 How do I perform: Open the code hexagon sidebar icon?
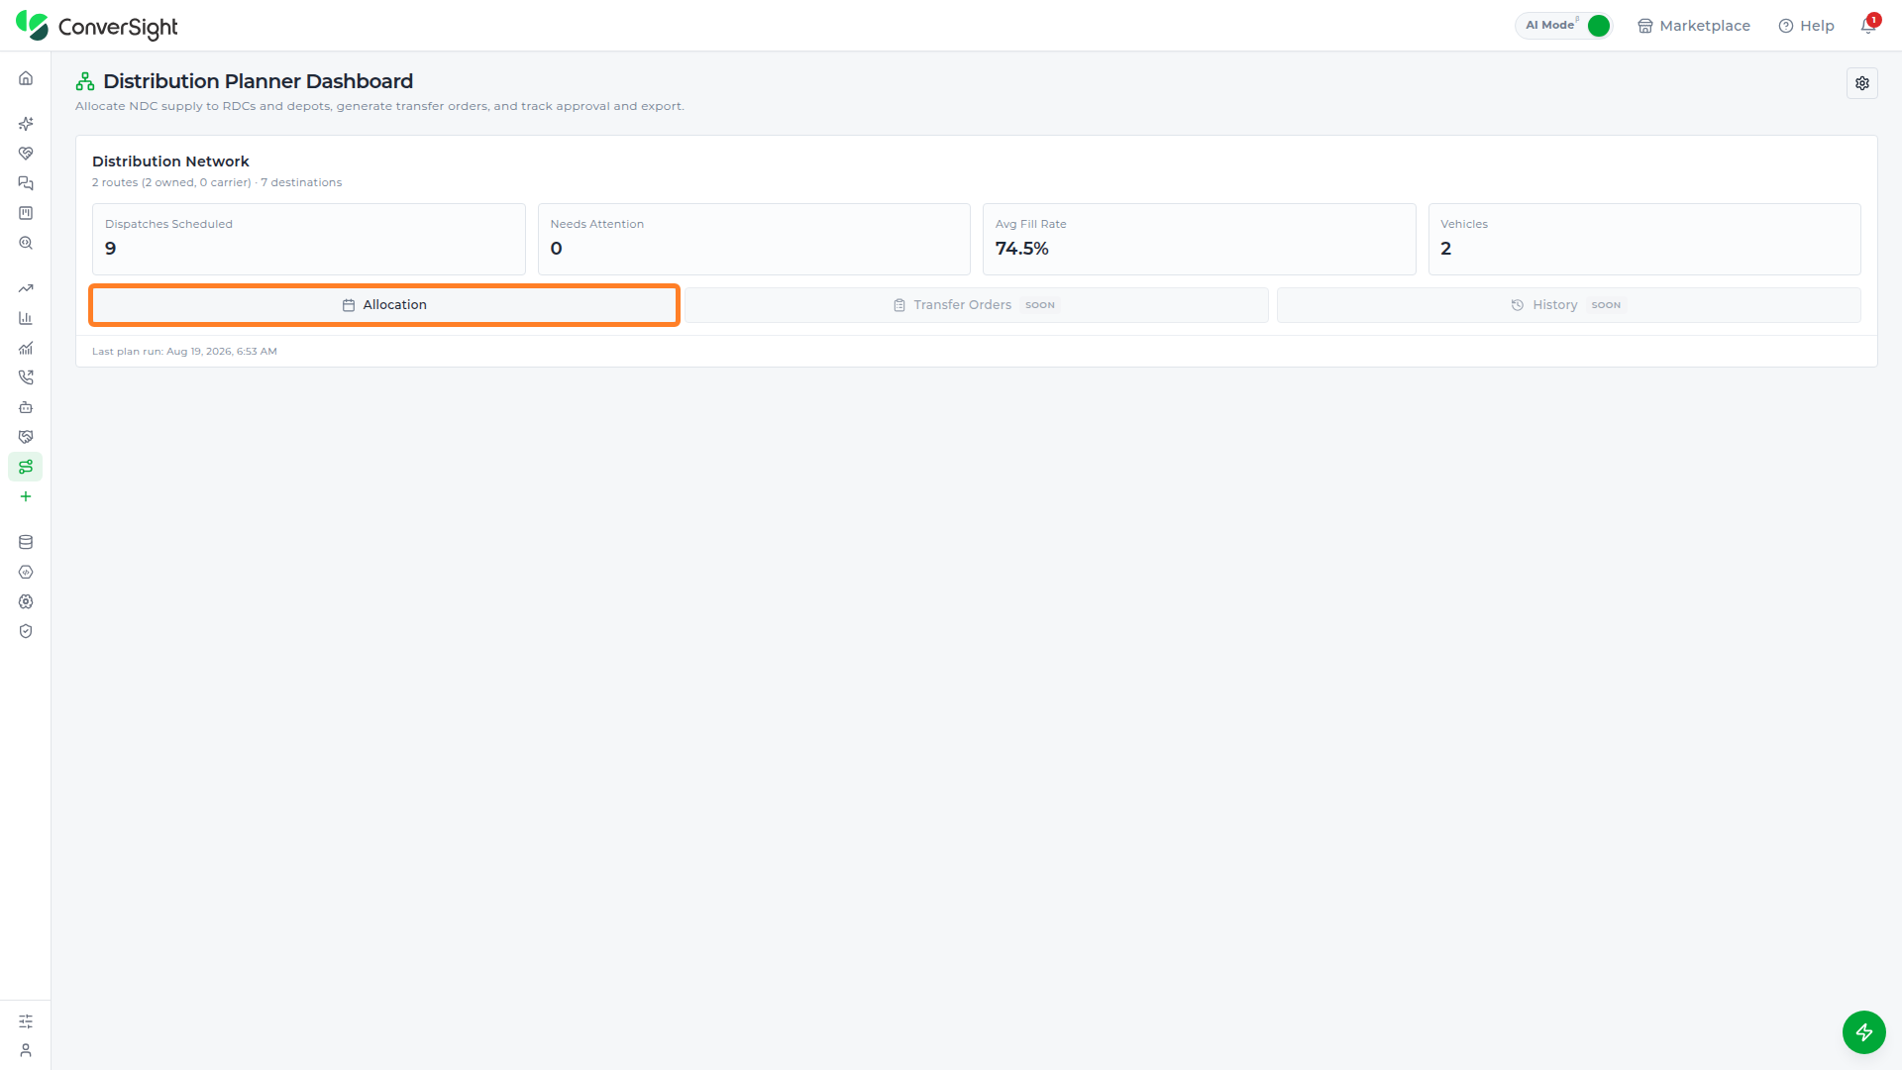click(26, 572)
